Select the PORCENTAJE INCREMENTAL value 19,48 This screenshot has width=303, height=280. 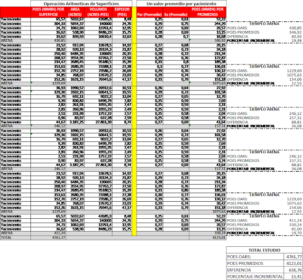296,41
